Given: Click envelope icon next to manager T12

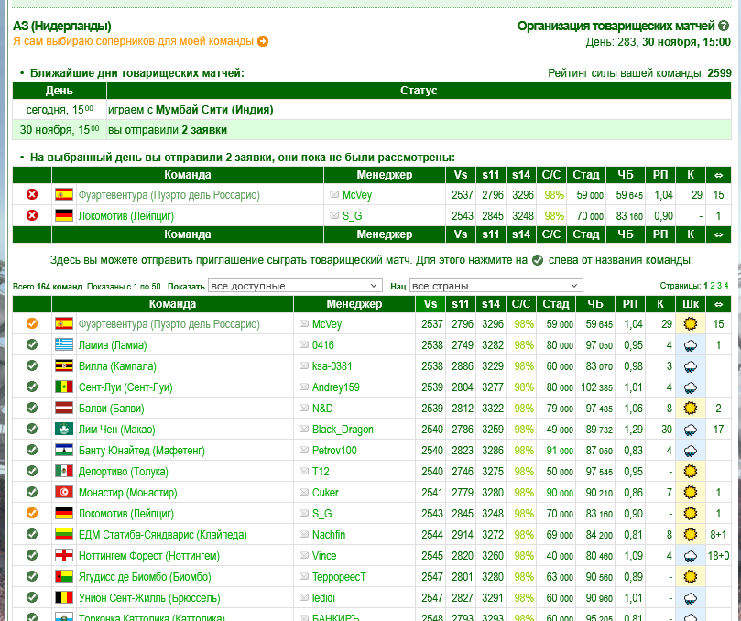Looking at the screenshot, I should coord(304,471).
